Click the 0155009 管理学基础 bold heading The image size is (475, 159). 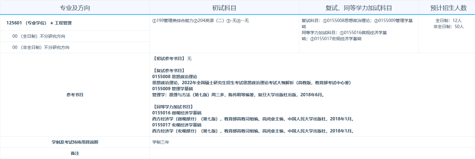tap(172, 89)
